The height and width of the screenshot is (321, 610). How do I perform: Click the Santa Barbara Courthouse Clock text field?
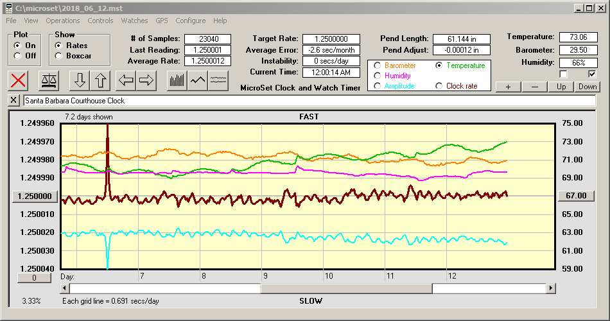tap(308, 101)
